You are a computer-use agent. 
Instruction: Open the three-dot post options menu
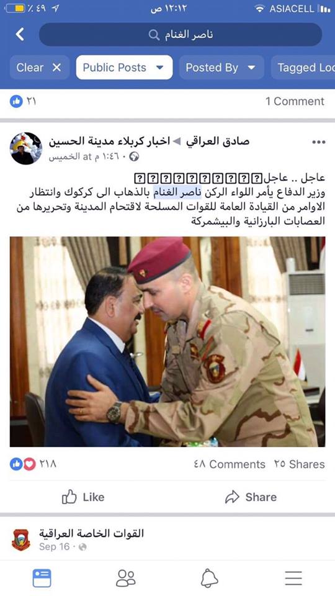pyautogui.click(x=318, y=142)
